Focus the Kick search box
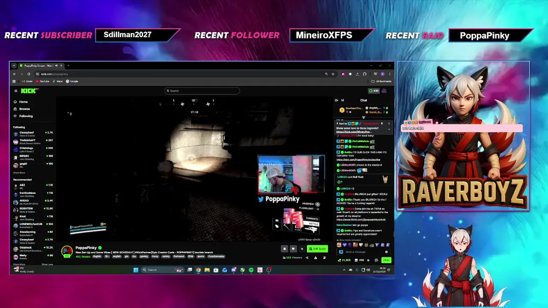 coord(202,91)
